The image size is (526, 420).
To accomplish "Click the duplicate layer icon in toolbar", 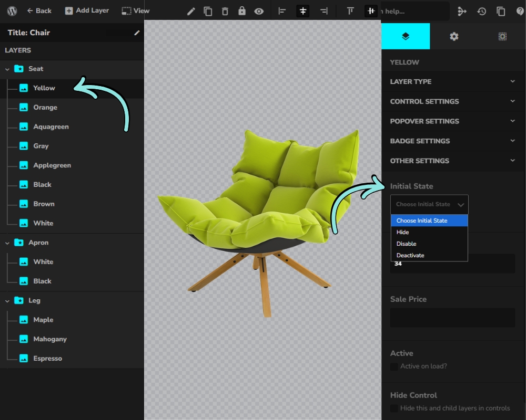I will [208, 12].
